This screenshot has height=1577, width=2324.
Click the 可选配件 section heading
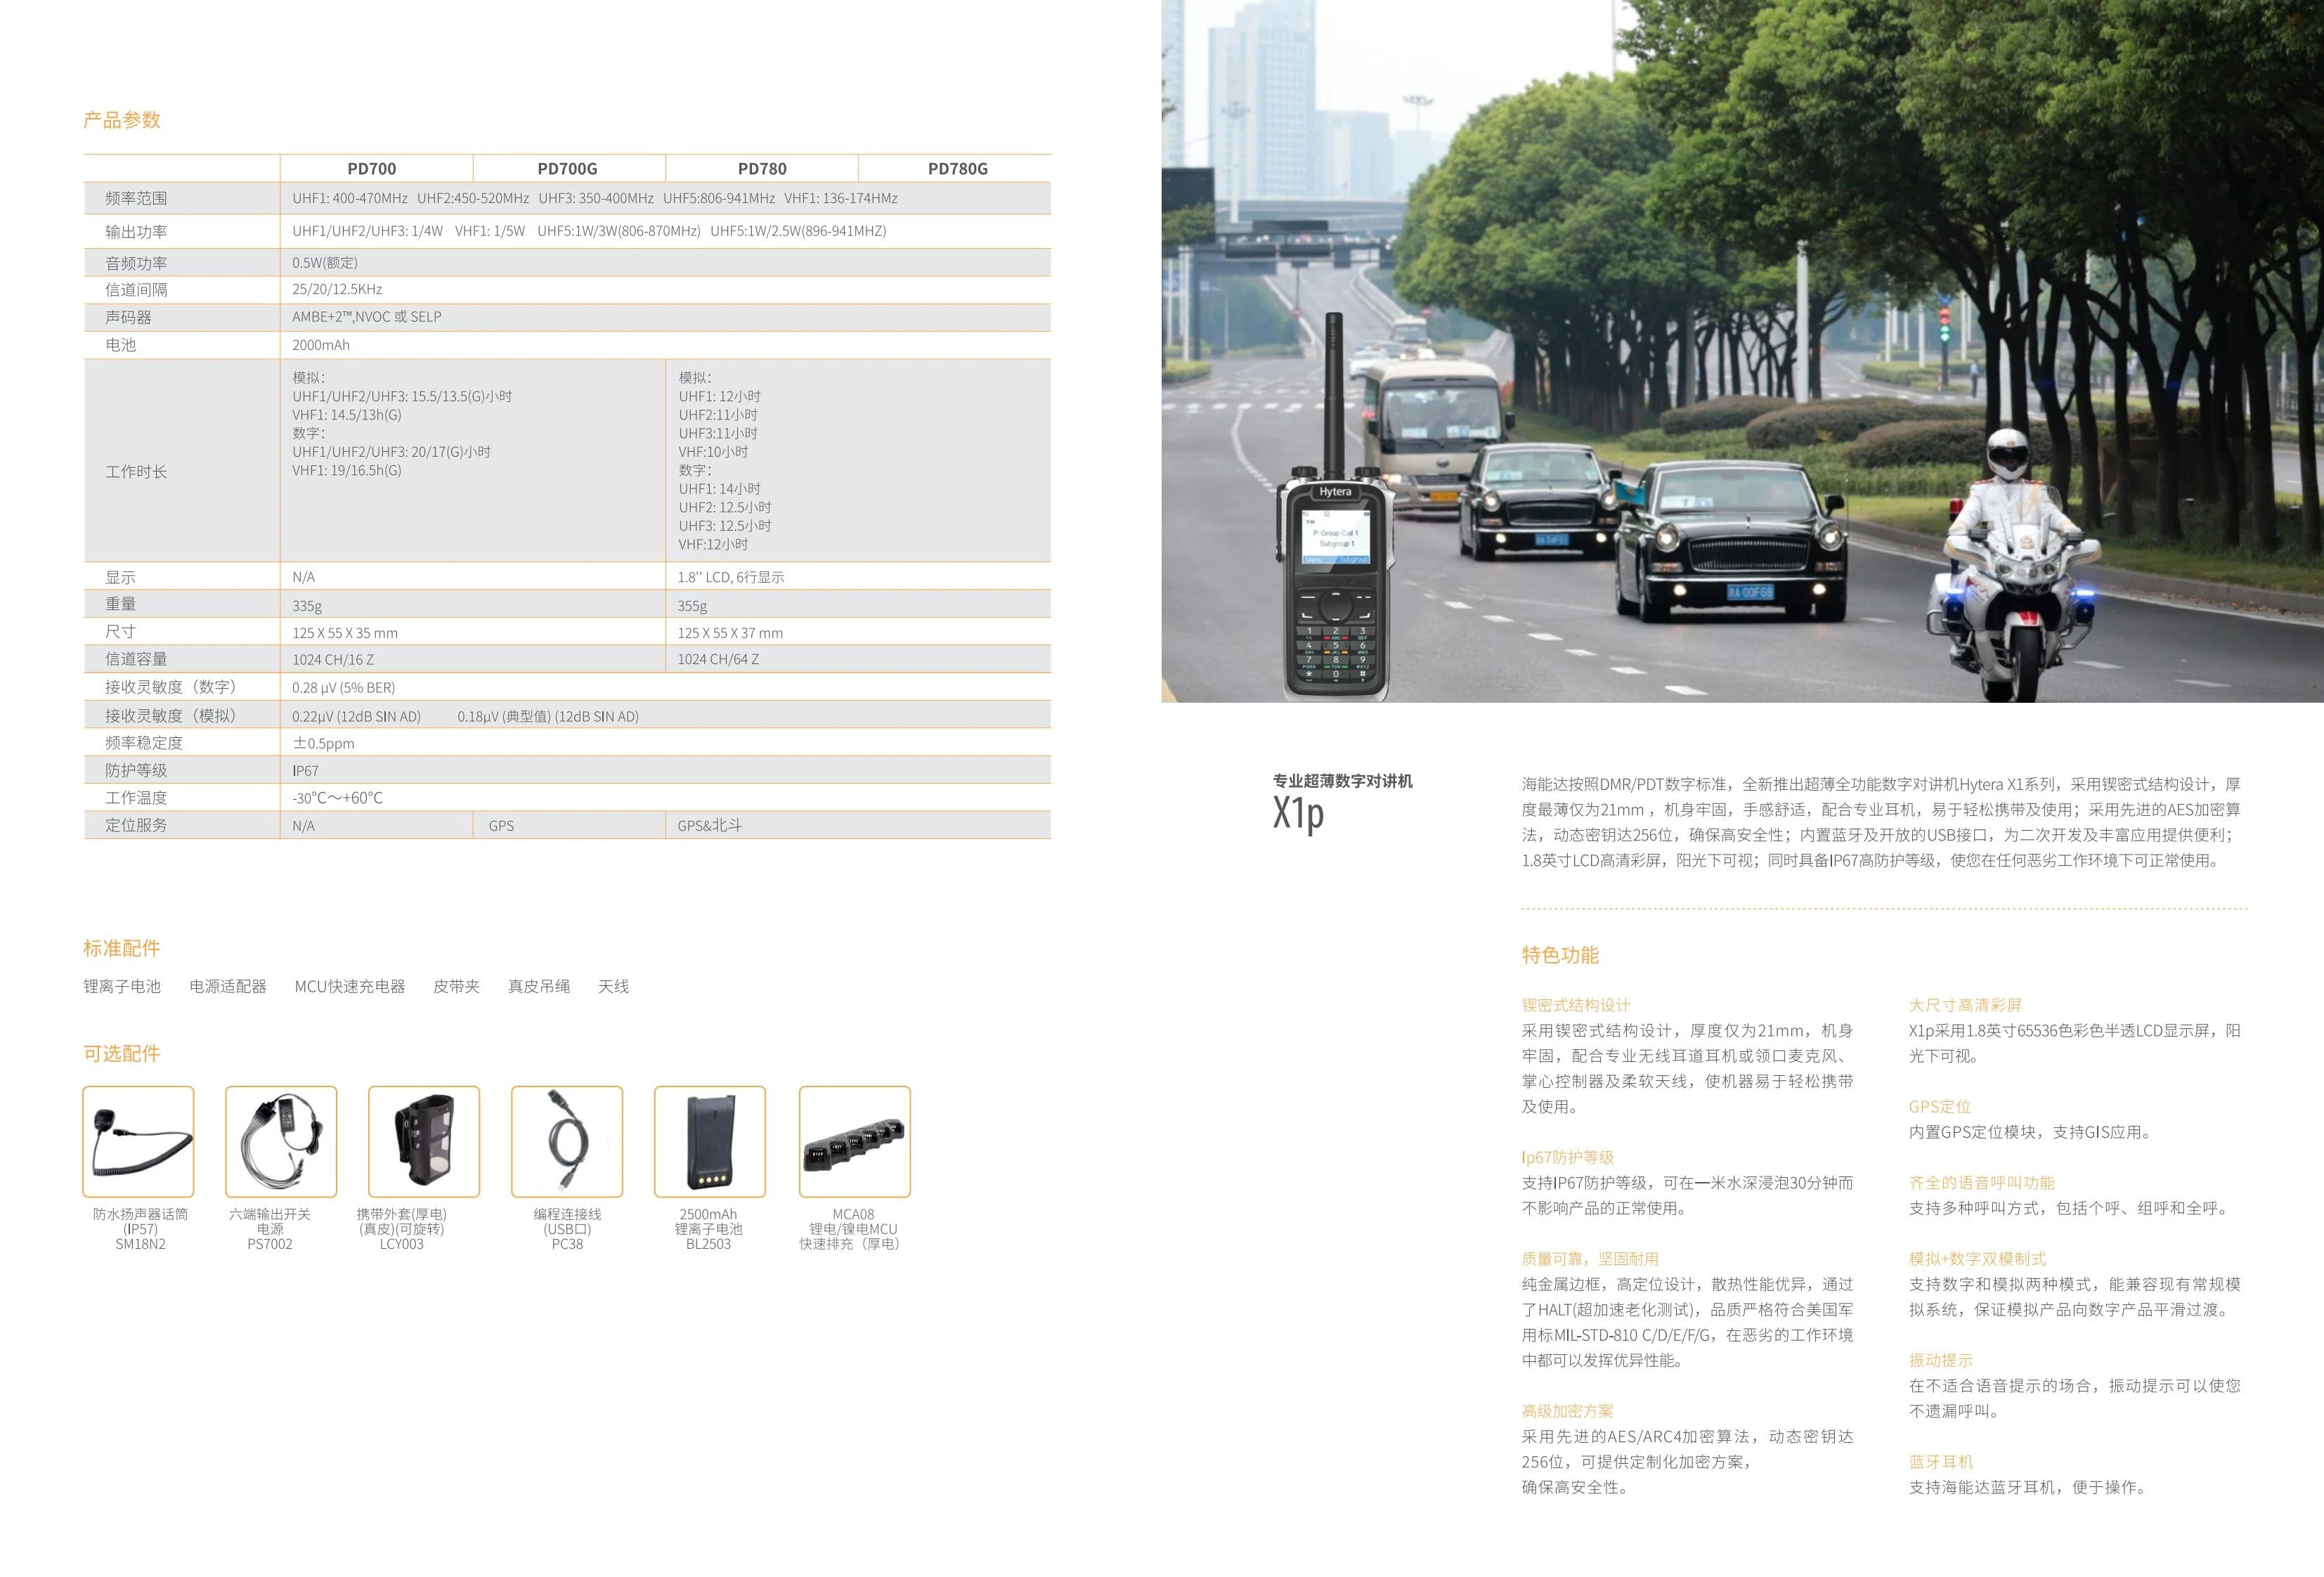pos(122,1053)
